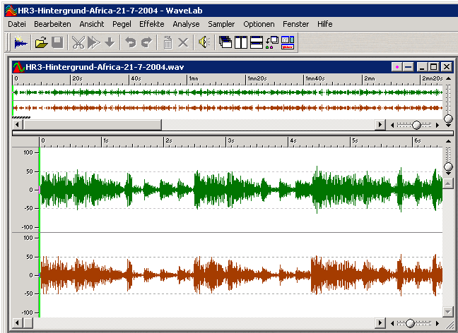458x333 pixels.
Task: Click the overview scrollbar right arrow
Action: 381,124
